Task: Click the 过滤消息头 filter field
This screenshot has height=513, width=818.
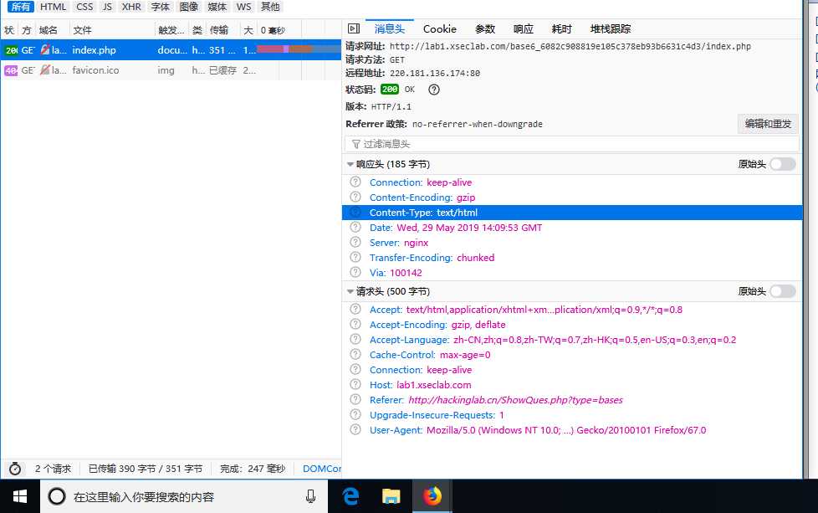Action: 572,143
